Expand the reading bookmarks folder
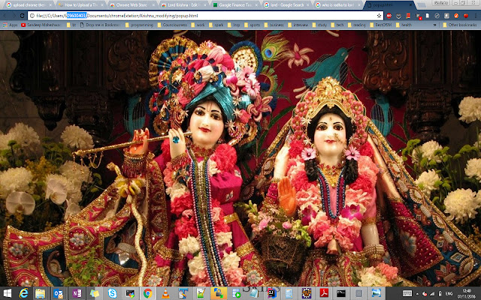This screenshot has height=300, width=481. (356, 25)
